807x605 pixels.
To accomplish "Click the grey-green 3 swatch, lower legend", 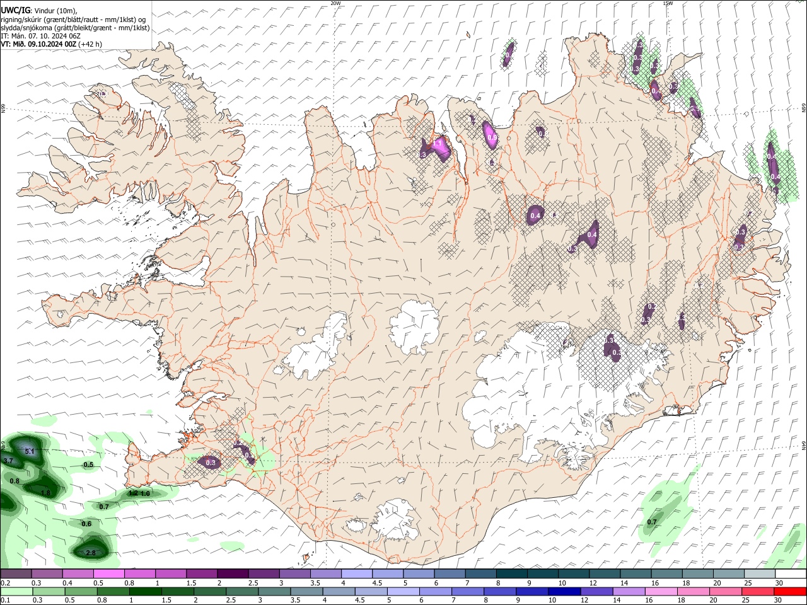I will (x=275, y=592).
